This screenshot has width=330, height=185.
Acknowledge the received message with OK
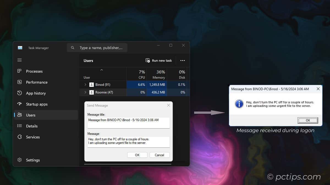click(307, 120)
